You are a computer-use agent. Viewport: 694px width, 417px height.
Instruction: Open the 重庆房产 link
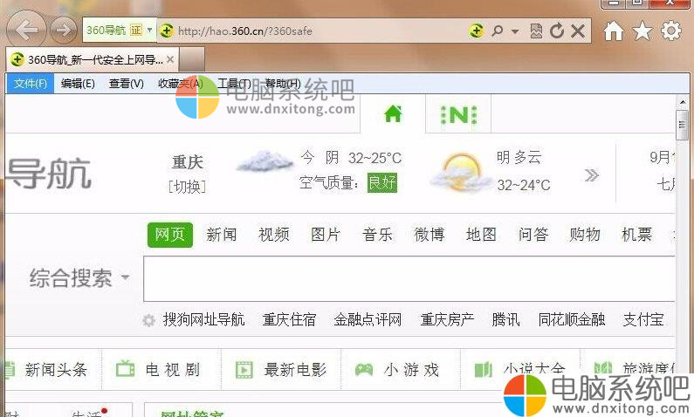pos(447,319)
